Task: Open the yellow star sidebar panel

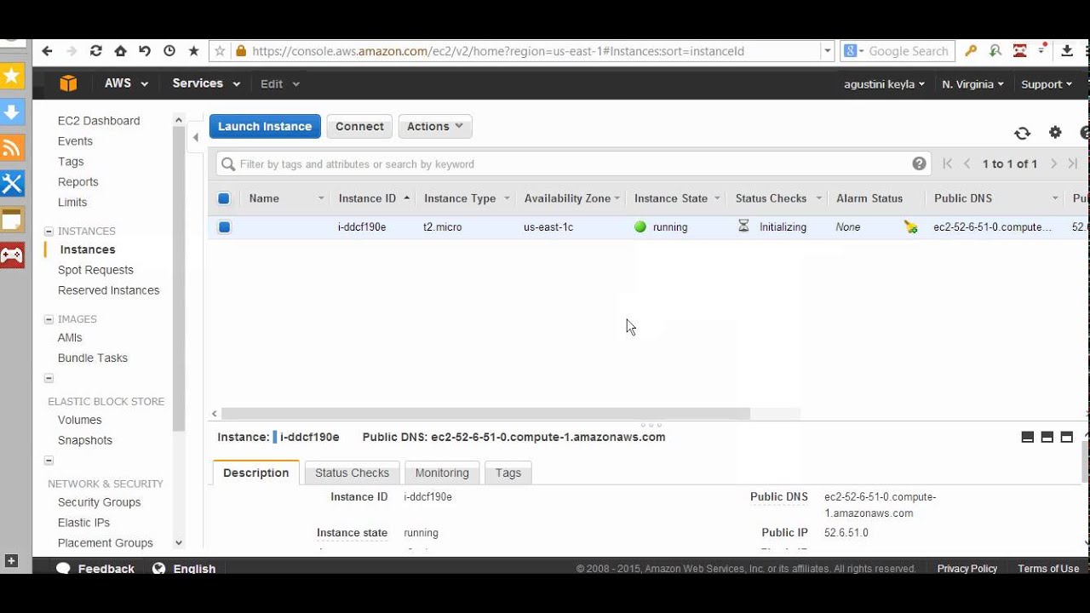Action: click(x=12, y=76)
